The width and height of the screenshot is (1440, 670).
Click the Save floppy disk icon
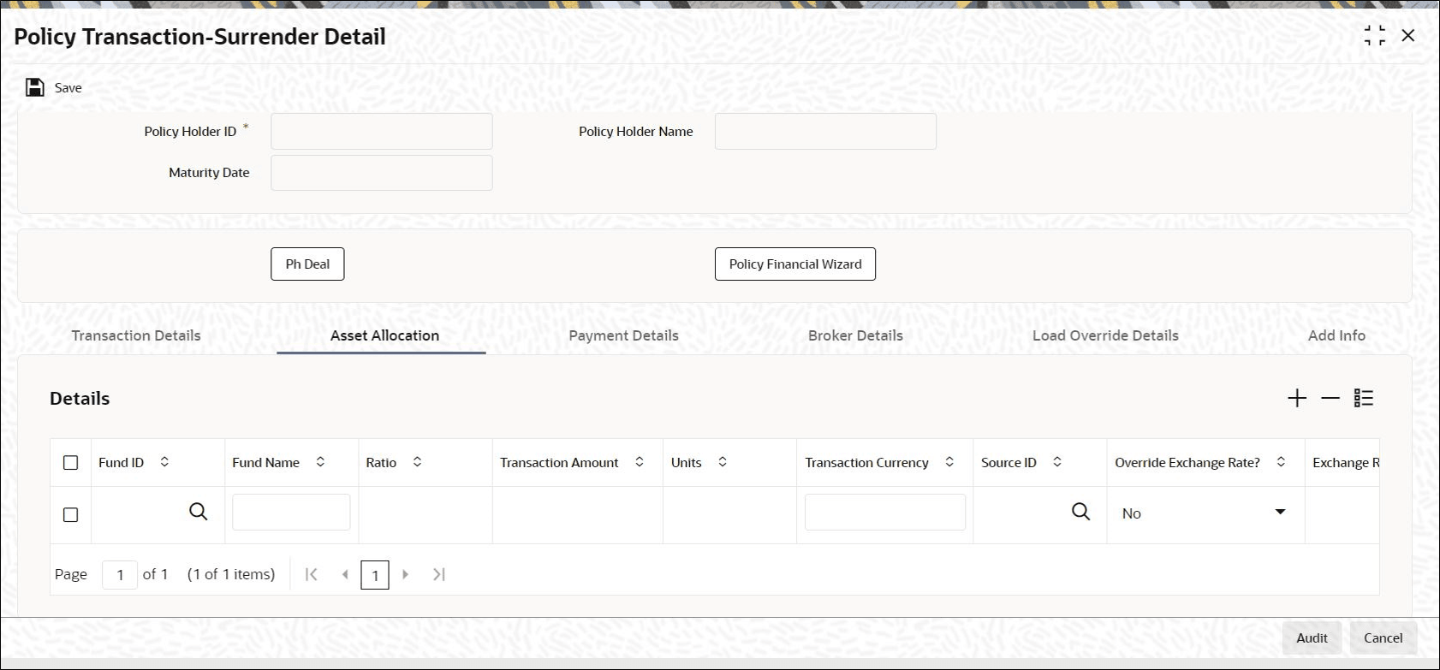pos(35,87)
